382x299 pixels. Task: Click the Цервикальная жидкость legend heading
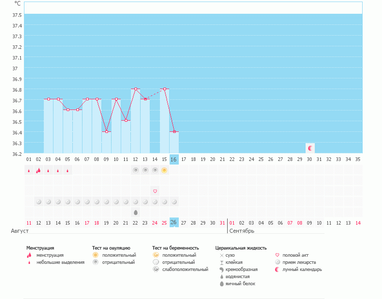click(x=241, y=248)
